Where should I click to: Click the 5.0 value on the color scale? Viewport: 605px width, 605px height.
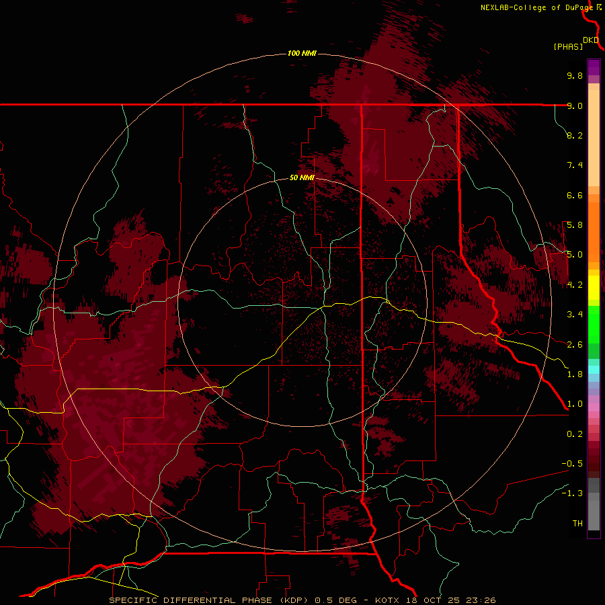point(575,255)
